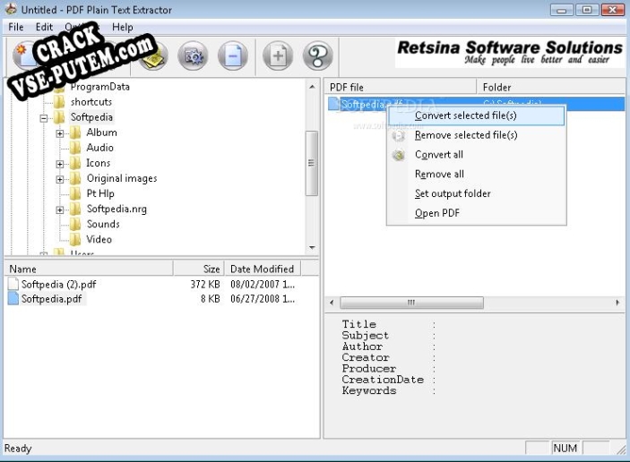
Task: Collapse the Softpedia tree folder
Action: pos(44,118)
